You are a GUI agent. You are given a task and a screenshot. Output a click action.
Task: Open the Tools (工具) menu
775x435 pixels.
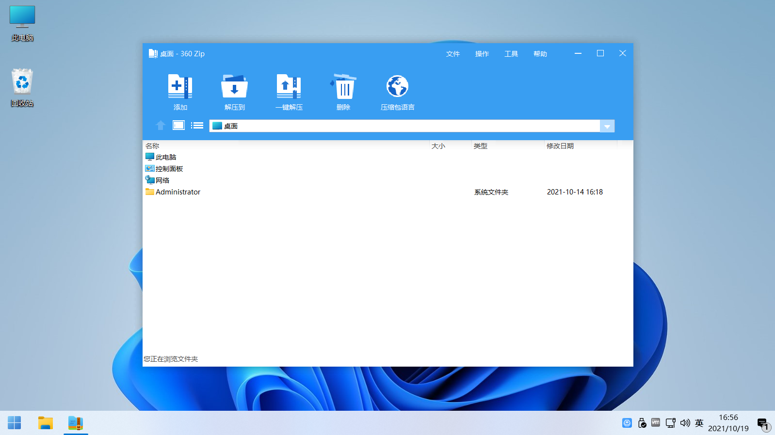click(511, 54)
